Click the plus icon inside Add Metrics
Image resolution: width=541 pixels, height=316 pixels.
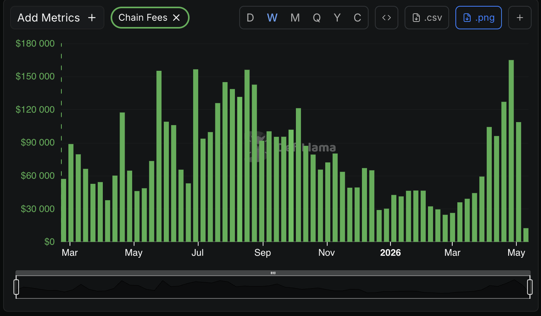tap(92, 18)
